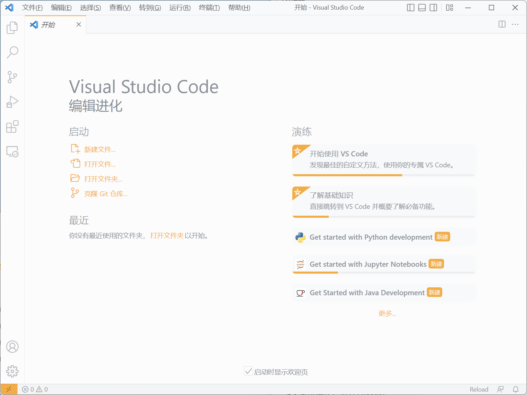Viewport: 527px width, 395px height.
Task: Click the 打开文件 file icon
Action: click(x=75, y=163)
